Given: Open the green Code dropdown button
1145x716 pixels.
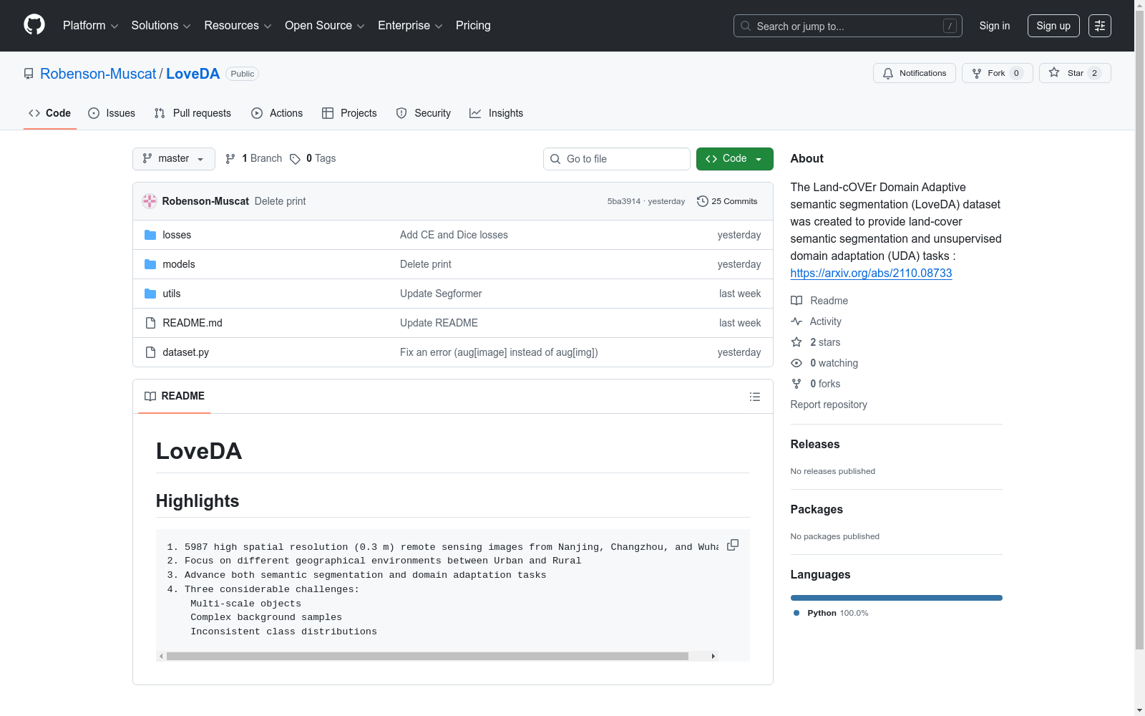Looking at the screenshot, I should point(734,159).
